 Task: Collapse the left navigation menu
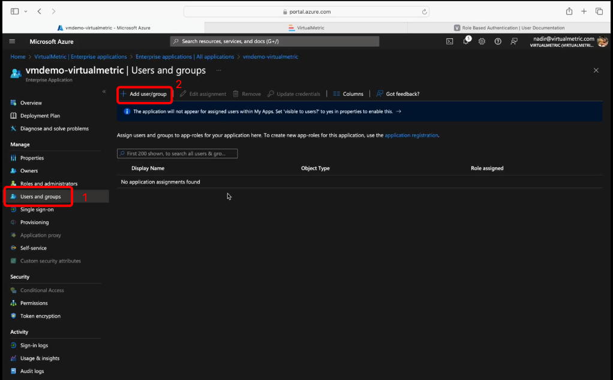[104, 91]
